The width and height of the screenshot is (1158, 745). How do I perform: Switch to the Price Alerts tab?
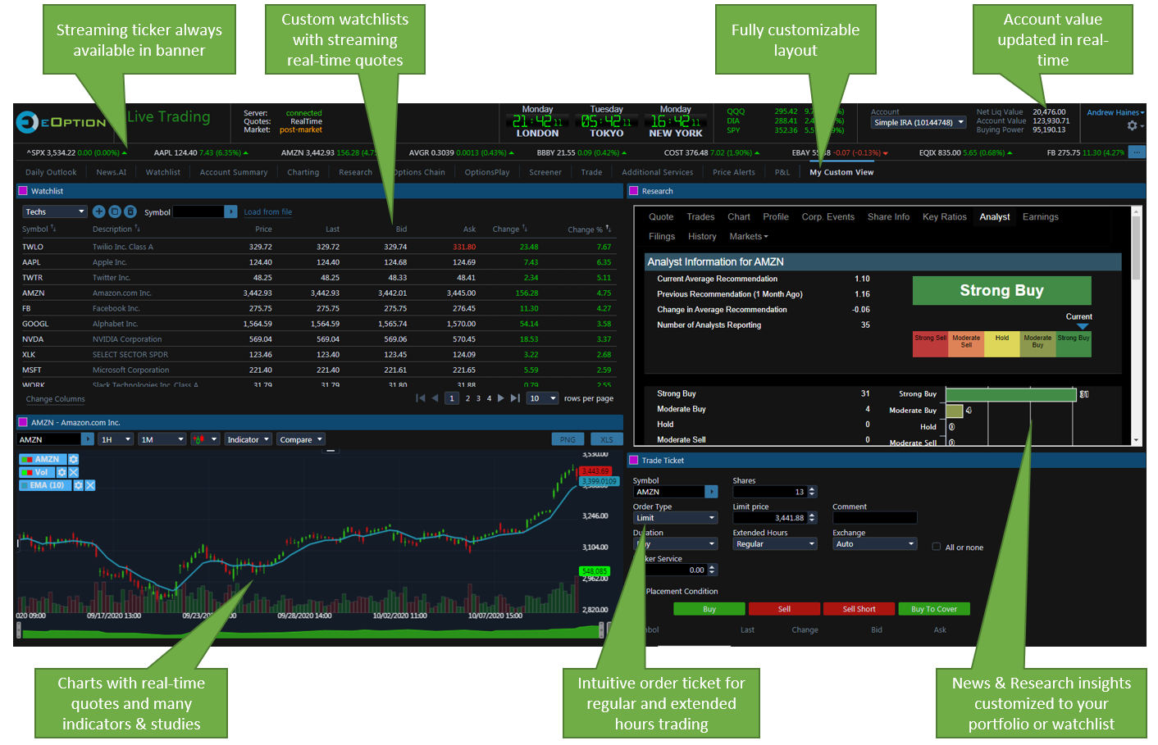pyautogui.click(x=734, y=172)
